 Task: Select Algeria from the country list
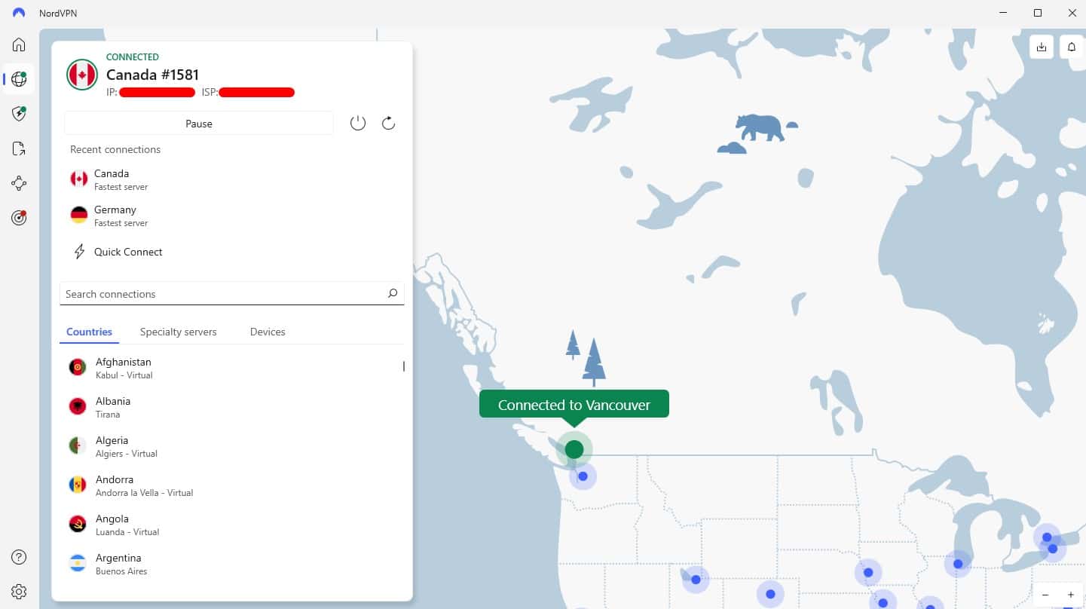tap(232, 446)
